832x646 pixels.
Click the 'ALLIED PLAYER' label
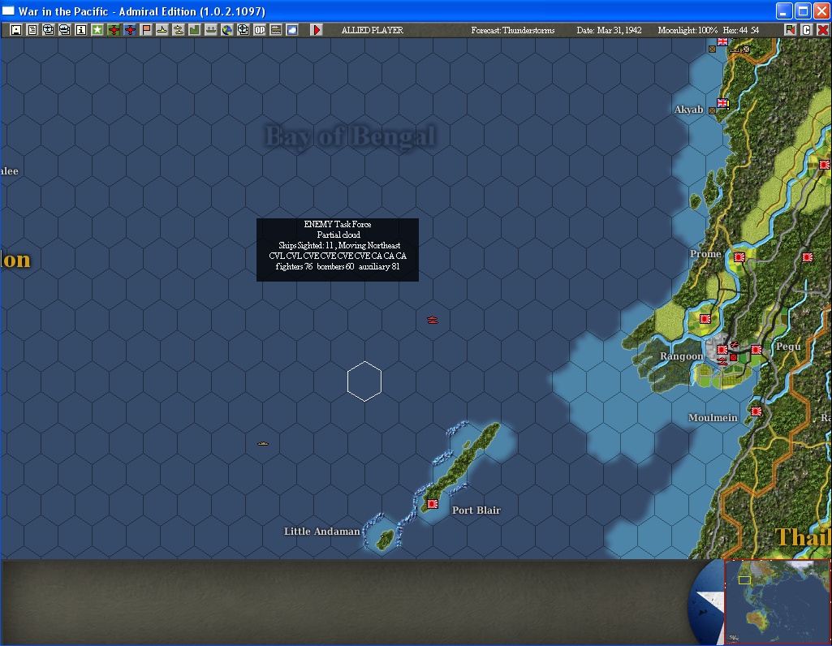(372, 30)
